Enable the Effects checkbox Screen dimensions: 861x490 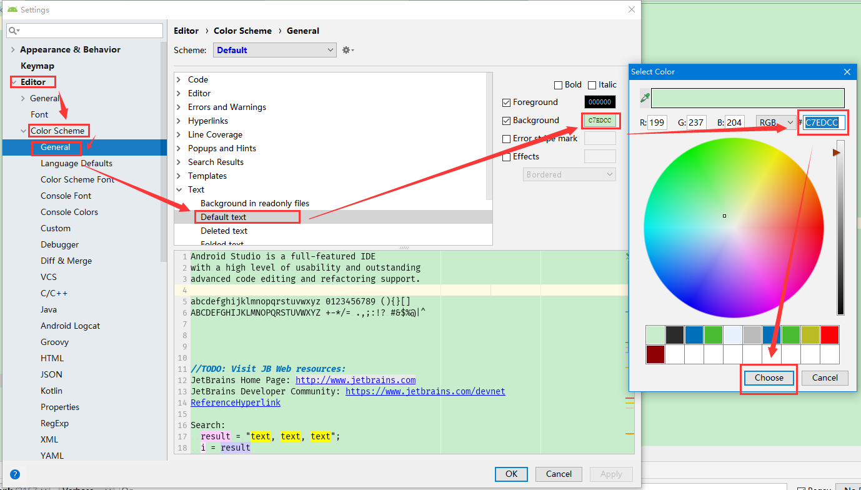point(507,157)
